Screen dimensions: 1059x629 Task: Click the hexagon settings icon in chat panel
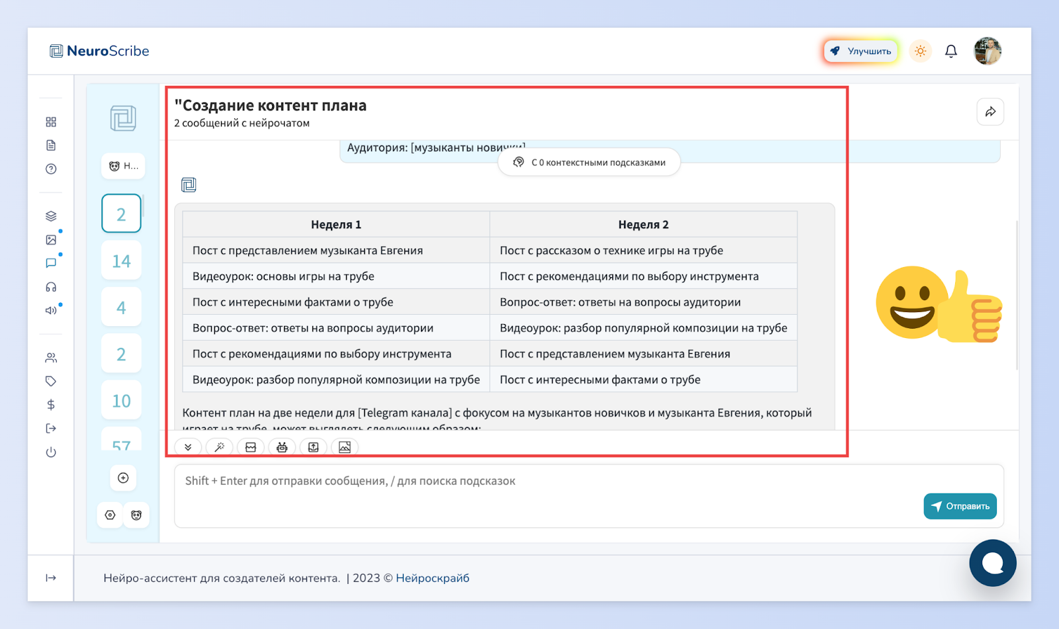(x=111, y=515)
